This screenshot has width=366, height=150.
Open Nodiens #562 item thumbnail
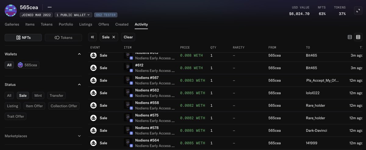point(128,93)
